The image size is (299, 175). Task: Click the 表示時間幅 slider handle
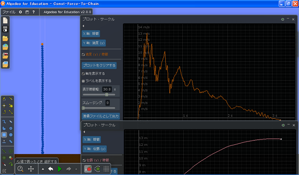pos(107,95)
